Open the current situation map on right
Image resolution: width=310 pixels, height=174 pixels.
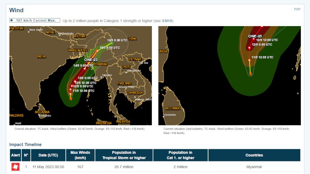point(229,75)
